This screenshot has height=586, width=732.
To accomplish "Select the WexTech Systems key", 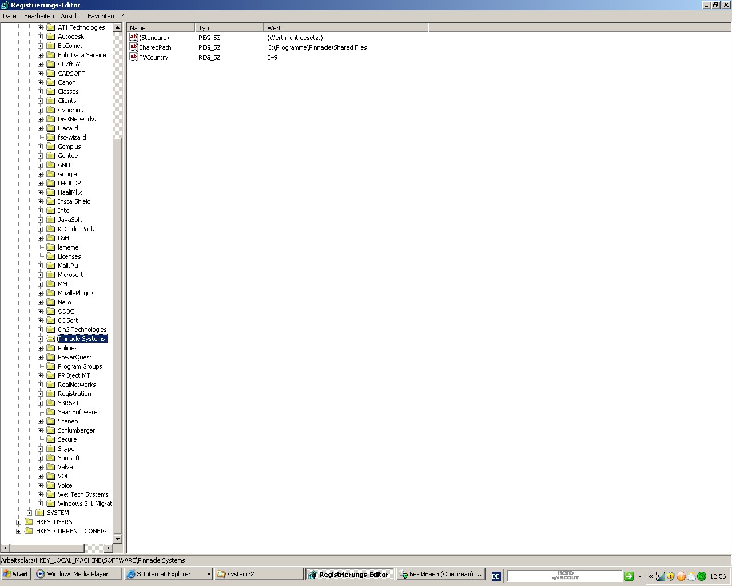I will [x=83, y=494].
